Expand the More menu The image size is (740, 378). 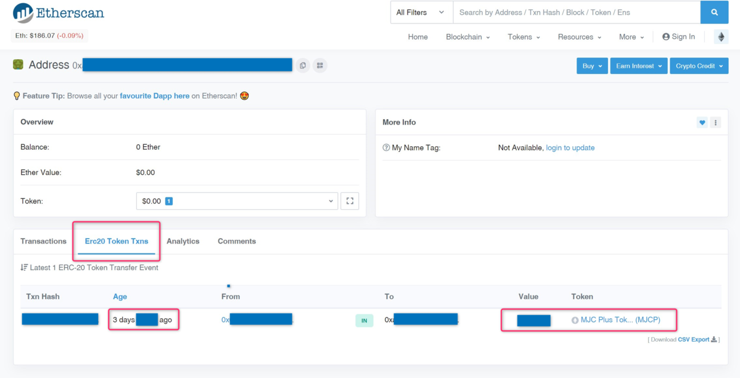click(631, 37)
